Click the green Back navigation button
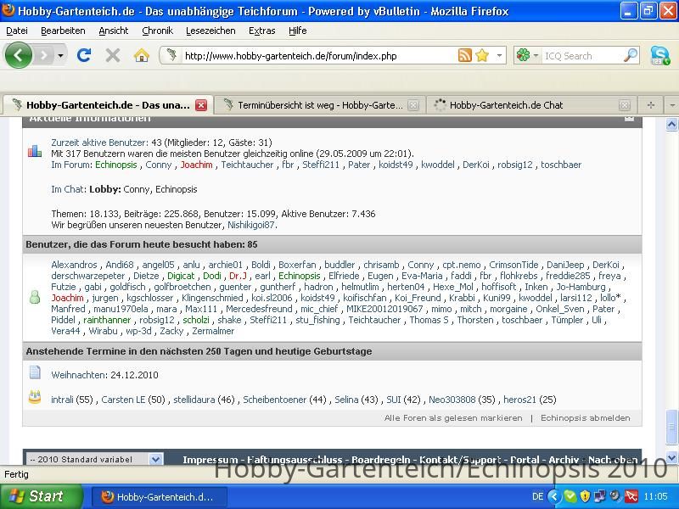Image resolution: width=679 pixels, height=509 pixels. pos(18,55)
